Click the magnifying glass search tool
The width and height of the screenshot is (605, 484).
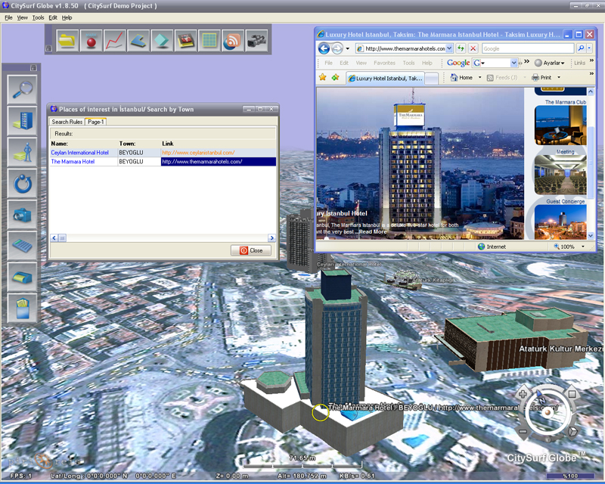[23, 90]
